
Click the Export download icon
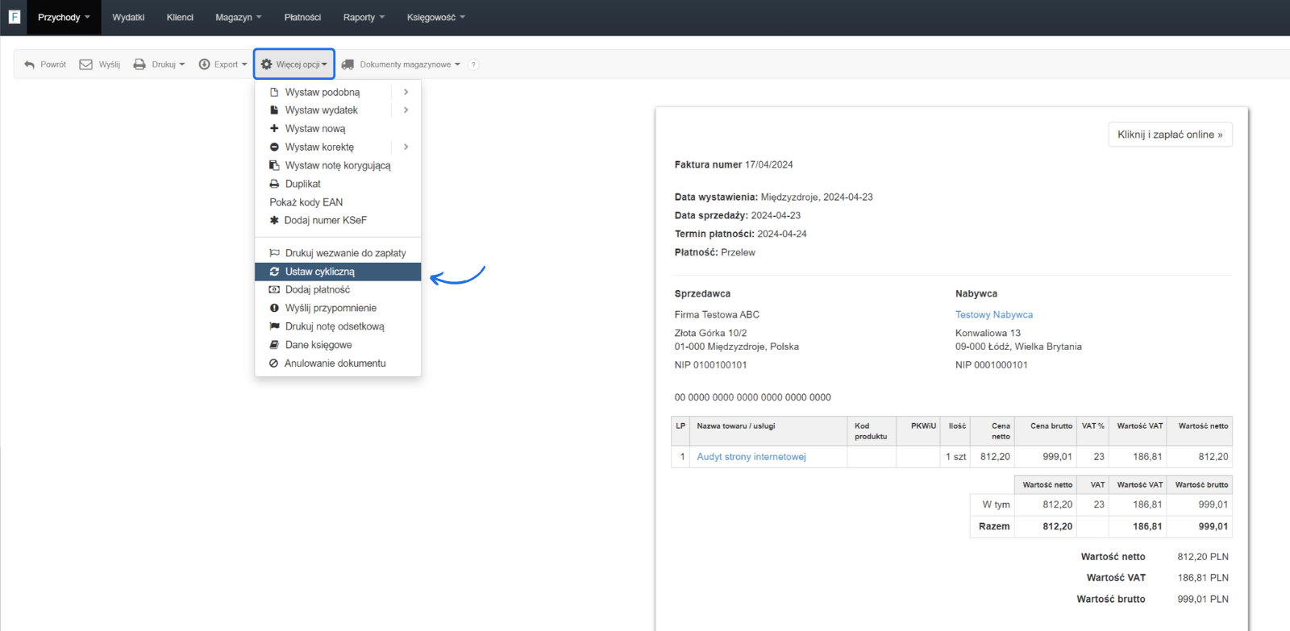205,64
